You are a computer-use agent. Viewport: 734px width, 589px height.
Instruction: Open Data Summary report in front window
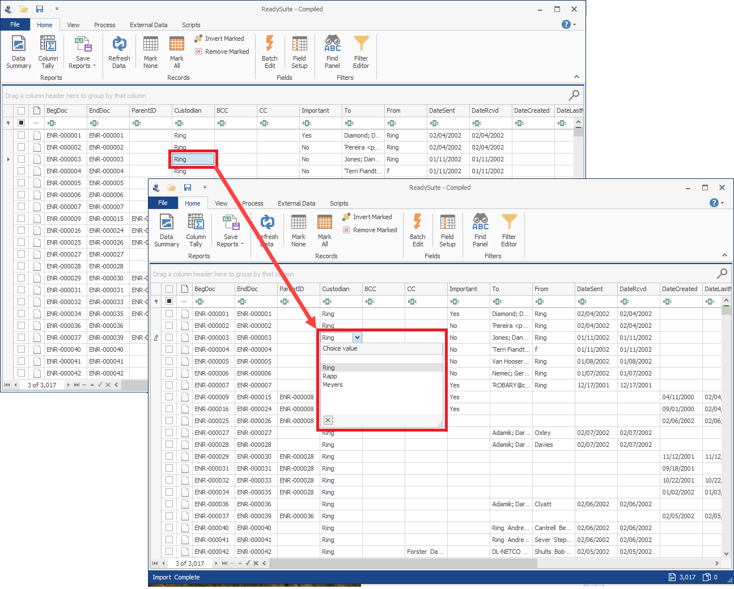pos(167,231)
